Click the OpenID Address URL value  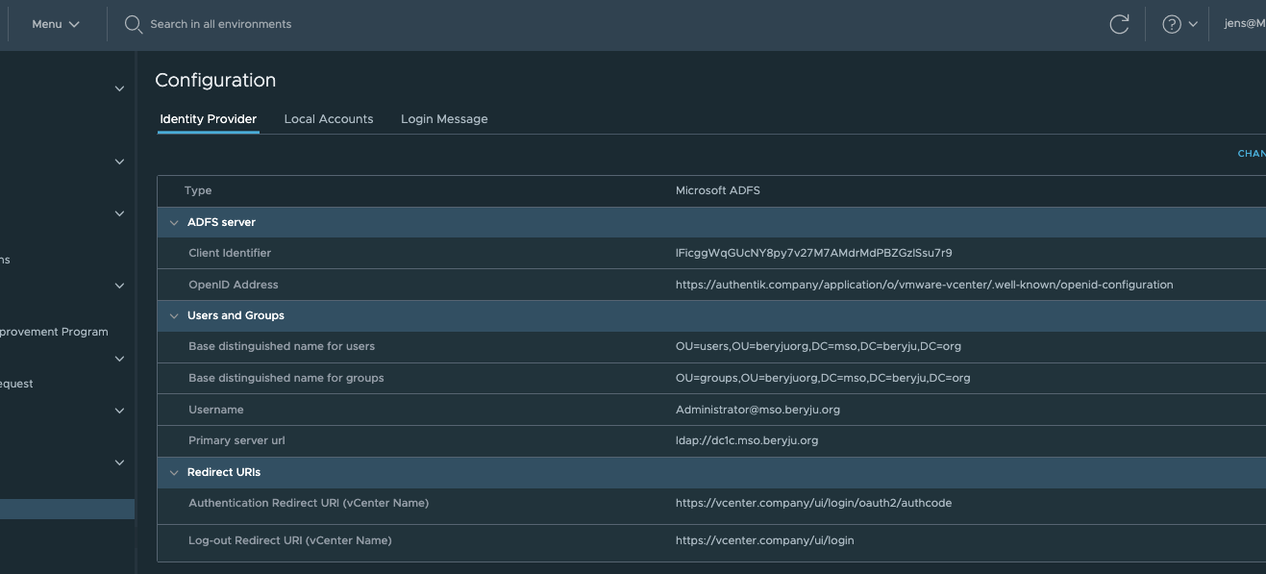point(924,285)
